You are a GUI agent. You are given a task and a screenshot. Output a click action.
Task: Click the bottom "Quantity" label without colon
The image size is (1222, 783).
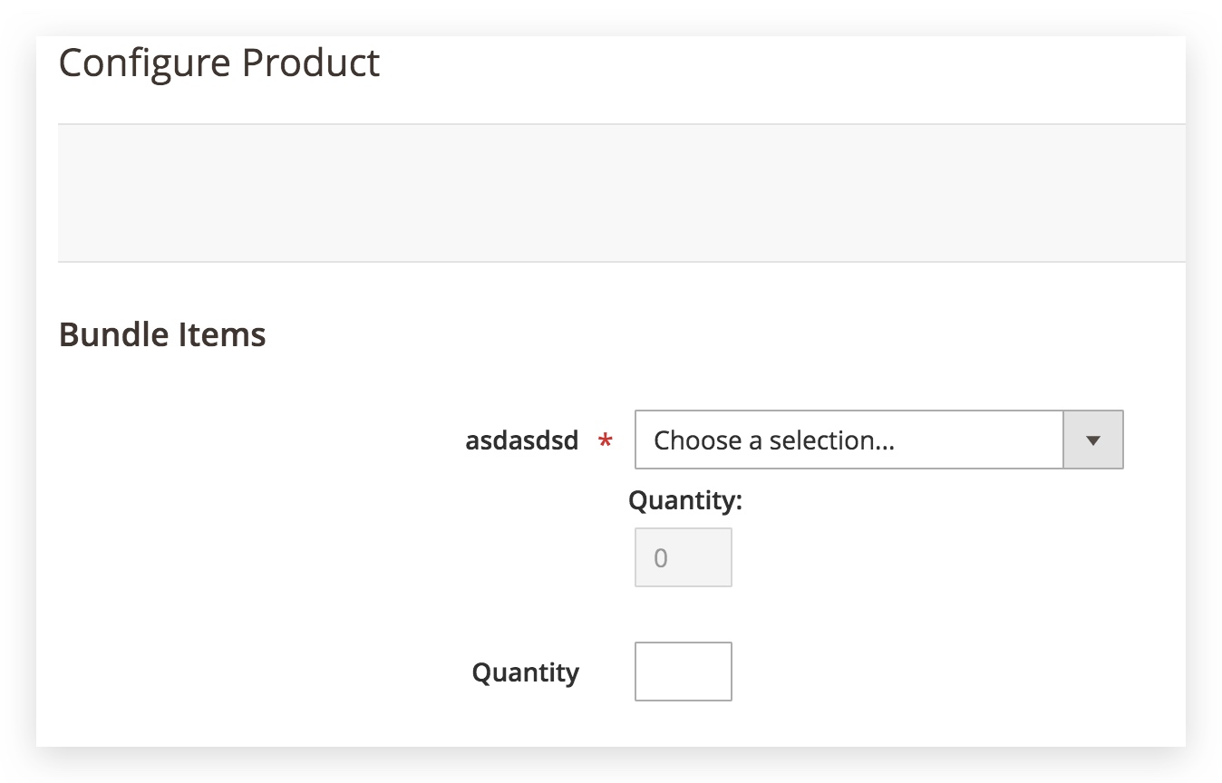pos(525,672)
